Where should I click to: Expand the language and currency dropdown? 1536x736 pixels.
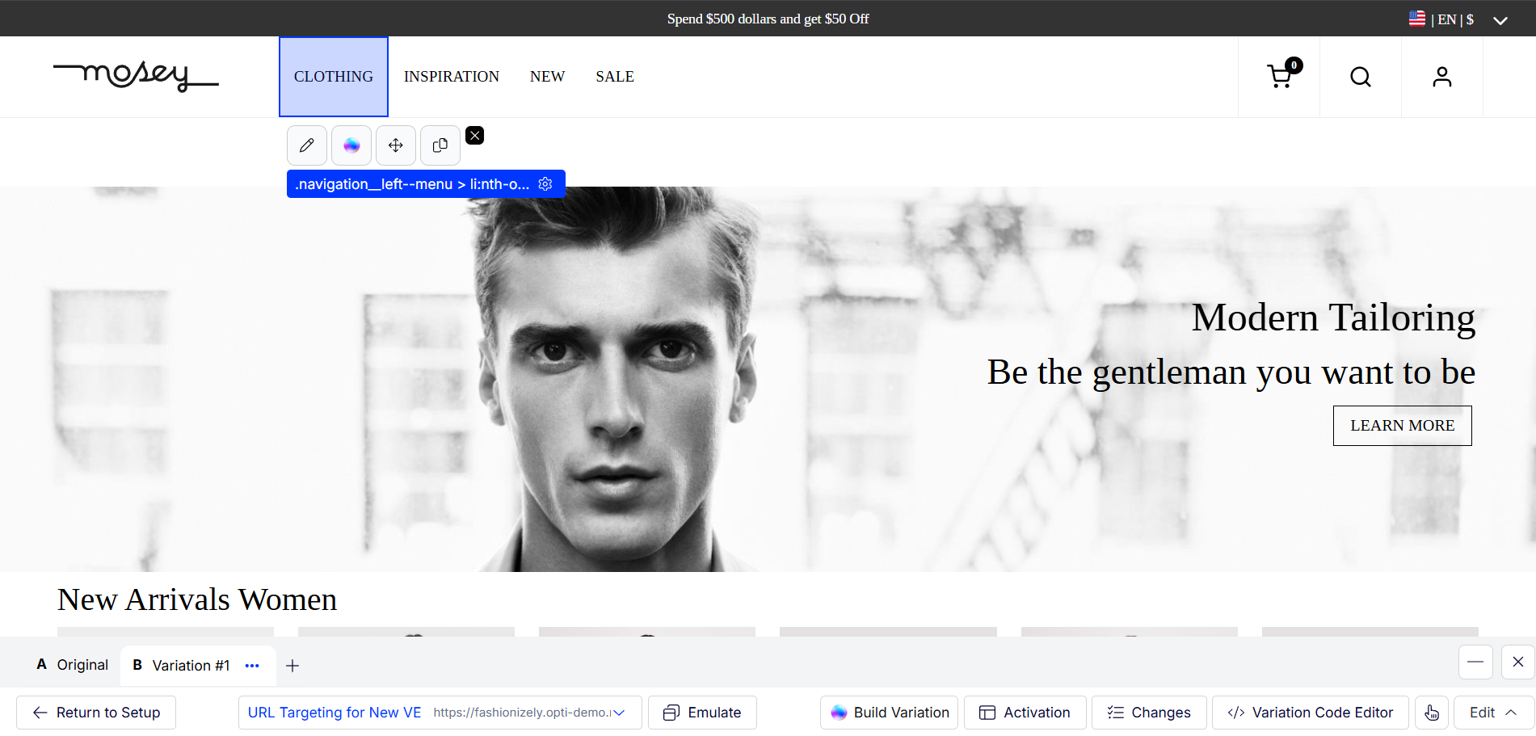tap(1500, 20)
